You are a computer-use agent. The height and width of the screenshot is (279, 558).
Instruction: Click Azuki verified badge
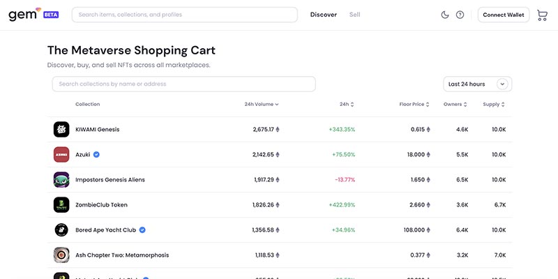(x=96, y=154)
